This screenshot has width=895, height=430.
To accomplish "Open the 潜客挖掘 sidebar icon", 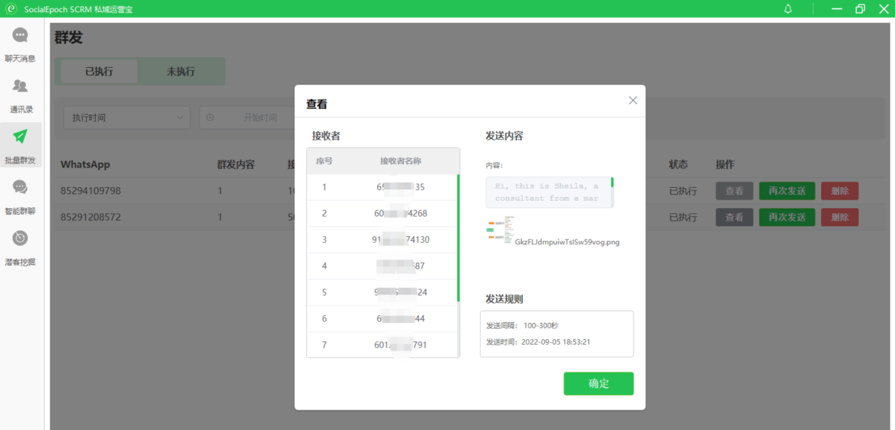I will point(20,238).
